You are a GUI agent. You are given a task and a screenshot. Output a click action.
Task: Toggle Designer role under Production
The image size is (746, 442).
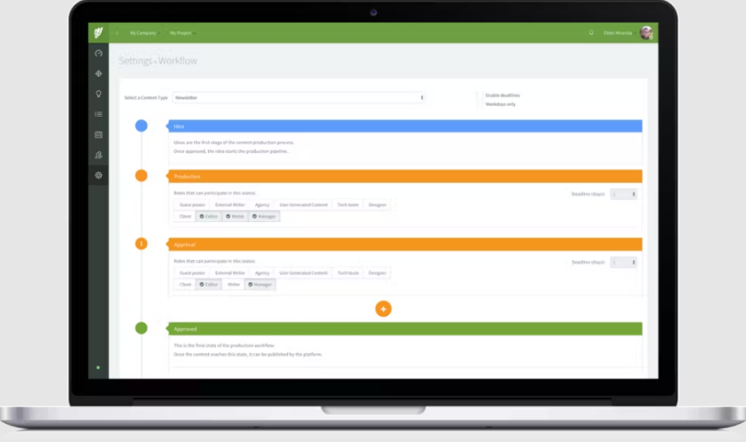coord(377,205)
